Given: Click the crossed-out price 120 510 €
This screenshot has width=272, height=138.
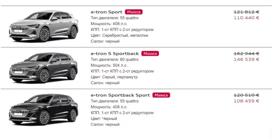Looking at the screenshot, I should [246, 95].
